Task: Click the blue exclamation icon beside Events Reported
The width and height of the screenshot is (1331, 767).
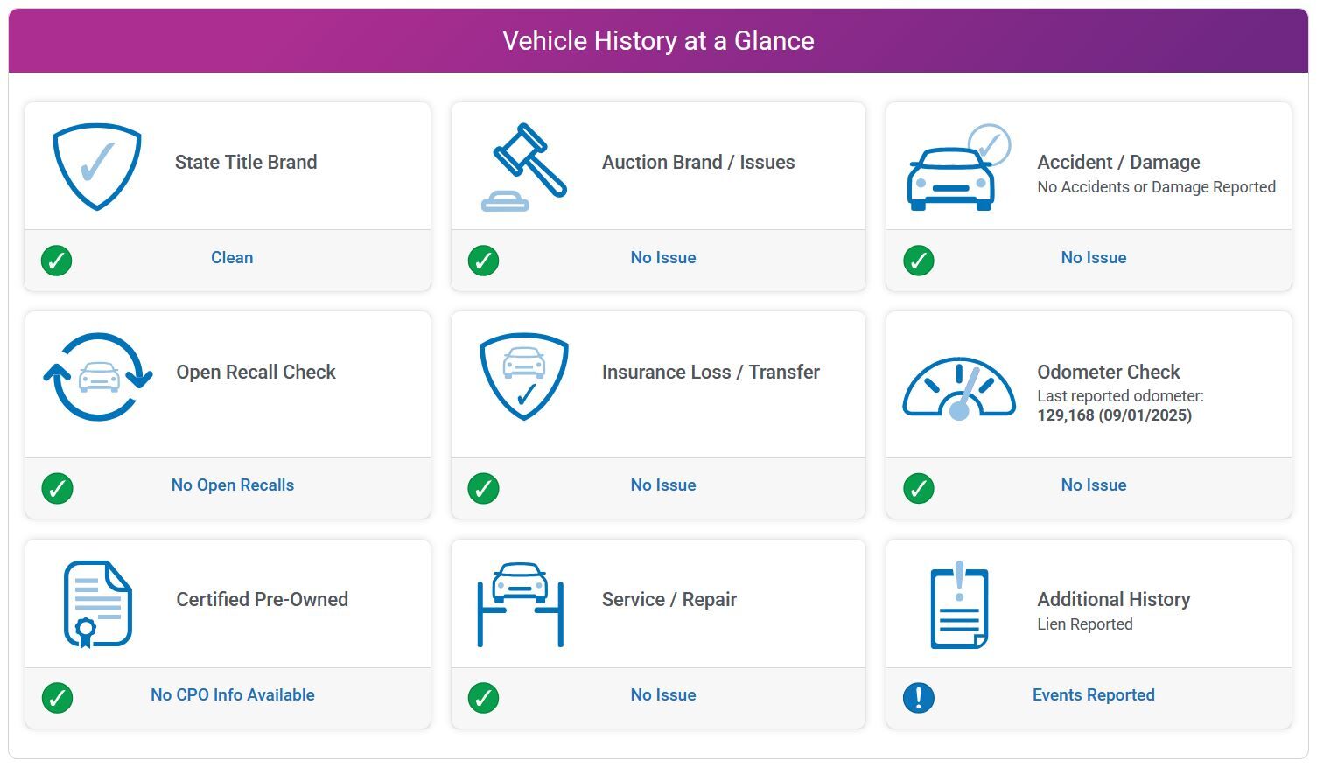Action: coord(919,697)
